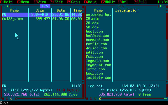Open F9 Pull pull-down menus

point(140,2)
